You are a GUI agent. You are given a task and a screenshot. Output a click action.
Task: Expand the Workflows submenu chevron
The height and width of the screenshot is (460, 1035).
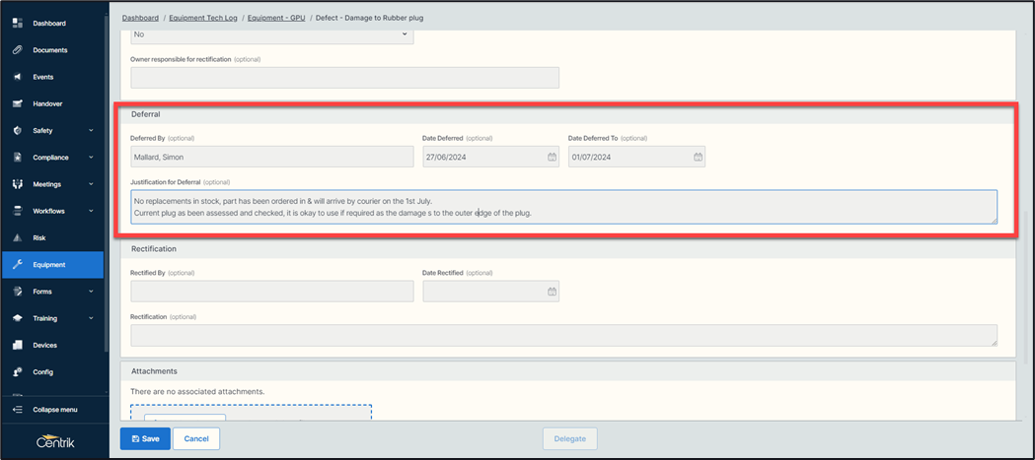[x=91, y=211]
